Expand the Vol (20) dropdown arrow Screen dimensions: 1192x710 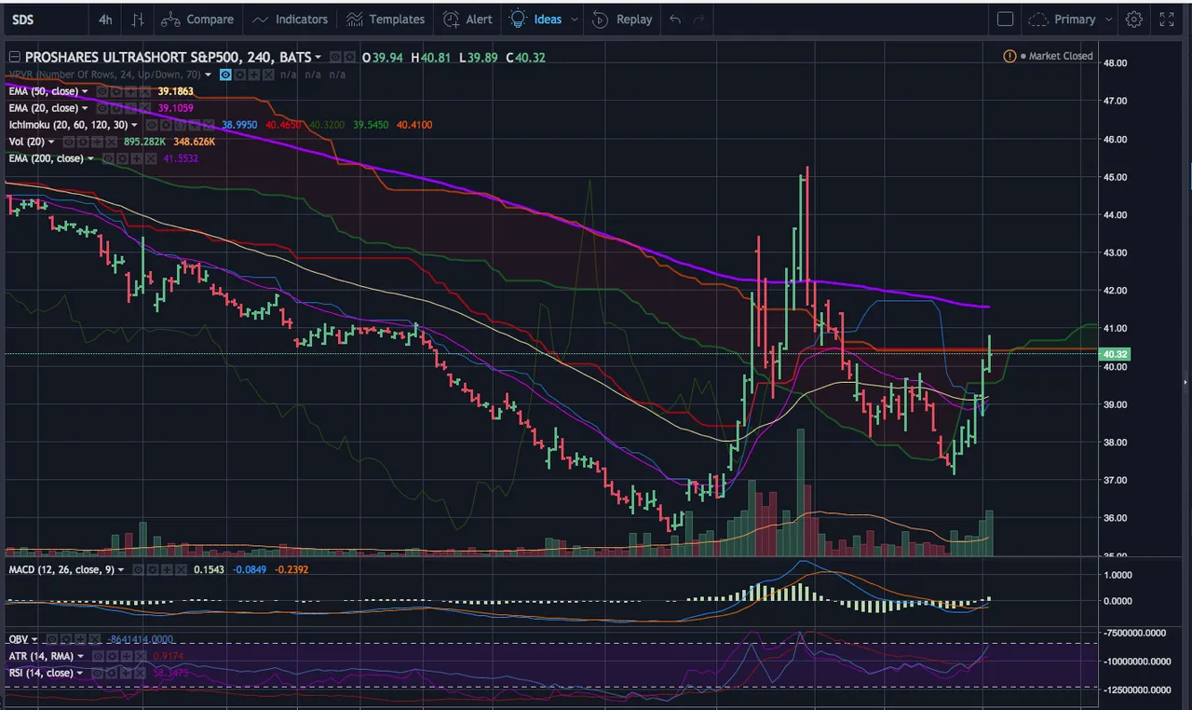pyautogui.click(x=51, y=142)
